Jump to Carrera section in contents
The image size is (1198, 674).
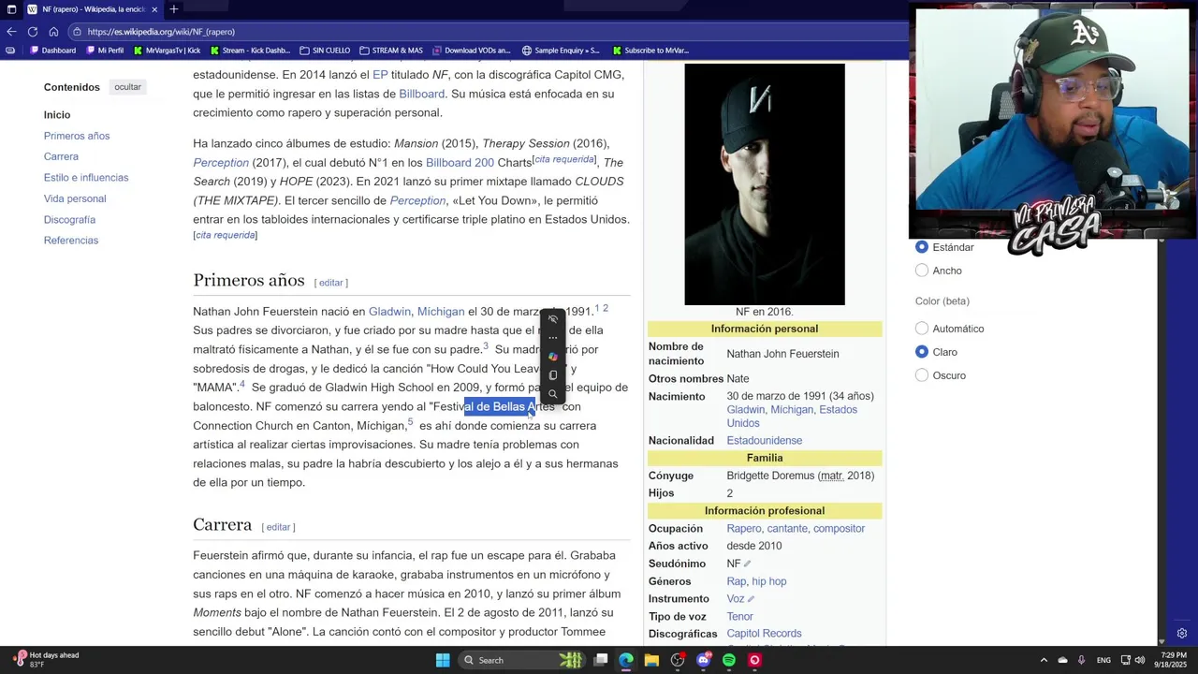[x=61, y=156]
